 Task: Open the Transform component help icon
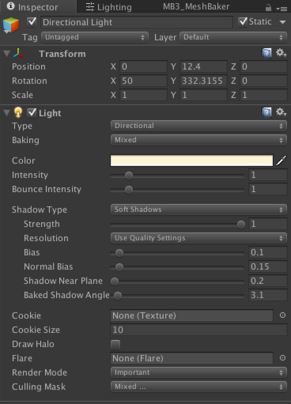click(x=267, y=53)
